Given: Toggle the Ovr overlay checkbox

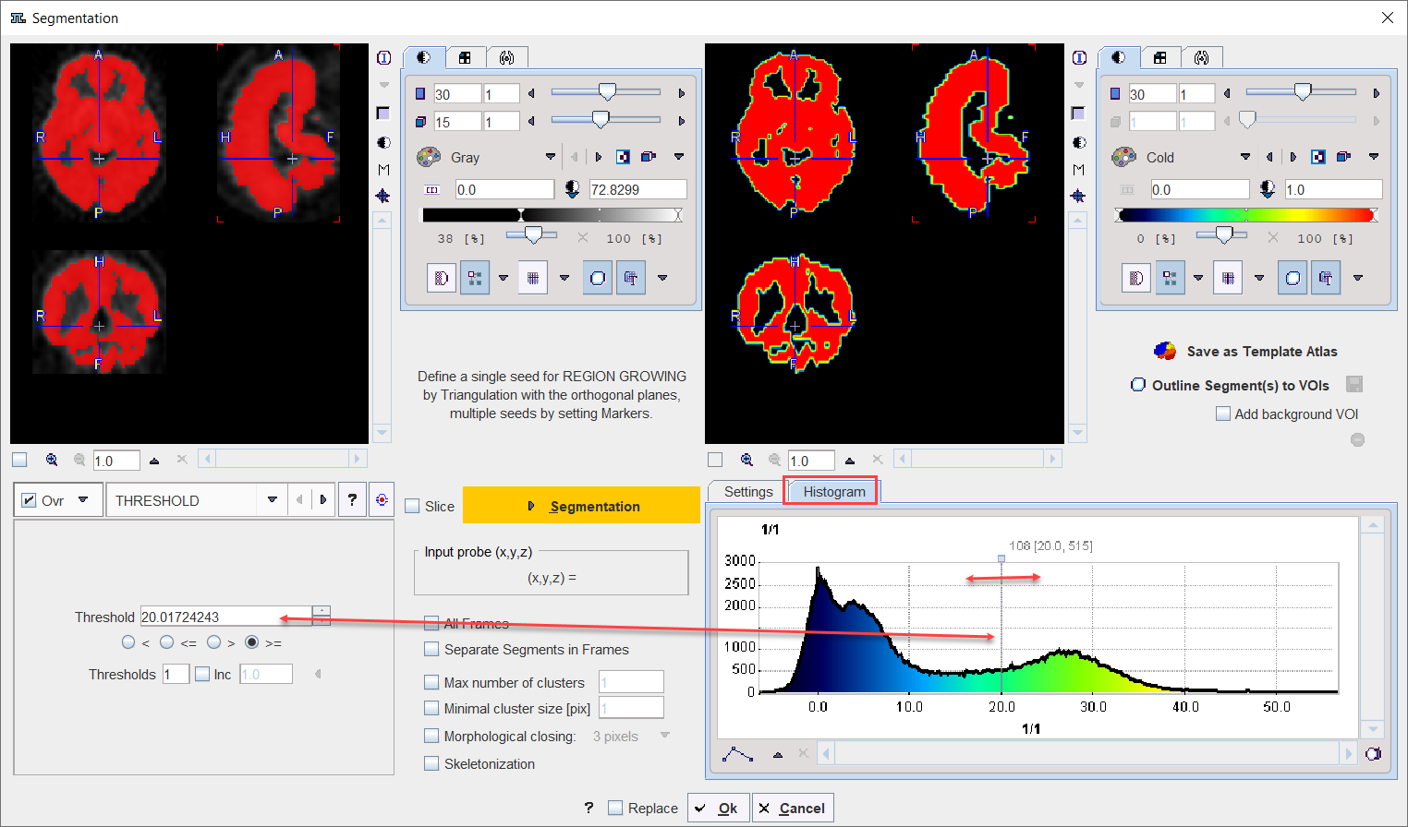Looking at the screenshot, I should [29, 500].
